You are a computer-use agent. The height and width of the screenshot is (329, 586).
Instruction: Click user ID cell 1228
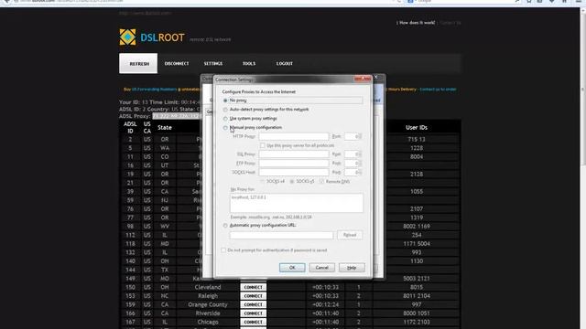point(417,148)
